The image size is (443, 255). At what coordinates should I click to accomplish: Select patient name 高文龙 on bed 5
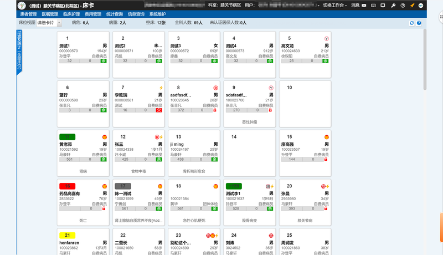click(287, 46)
